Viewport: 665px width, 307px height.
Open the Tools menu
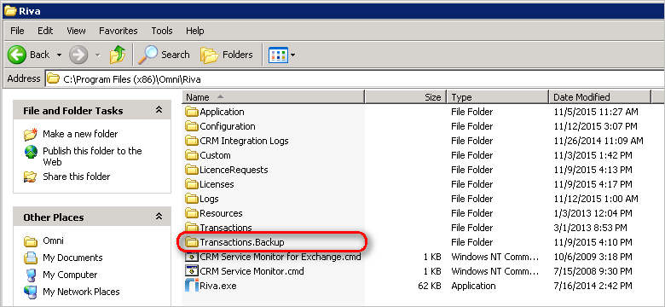[x=162, y=31]
